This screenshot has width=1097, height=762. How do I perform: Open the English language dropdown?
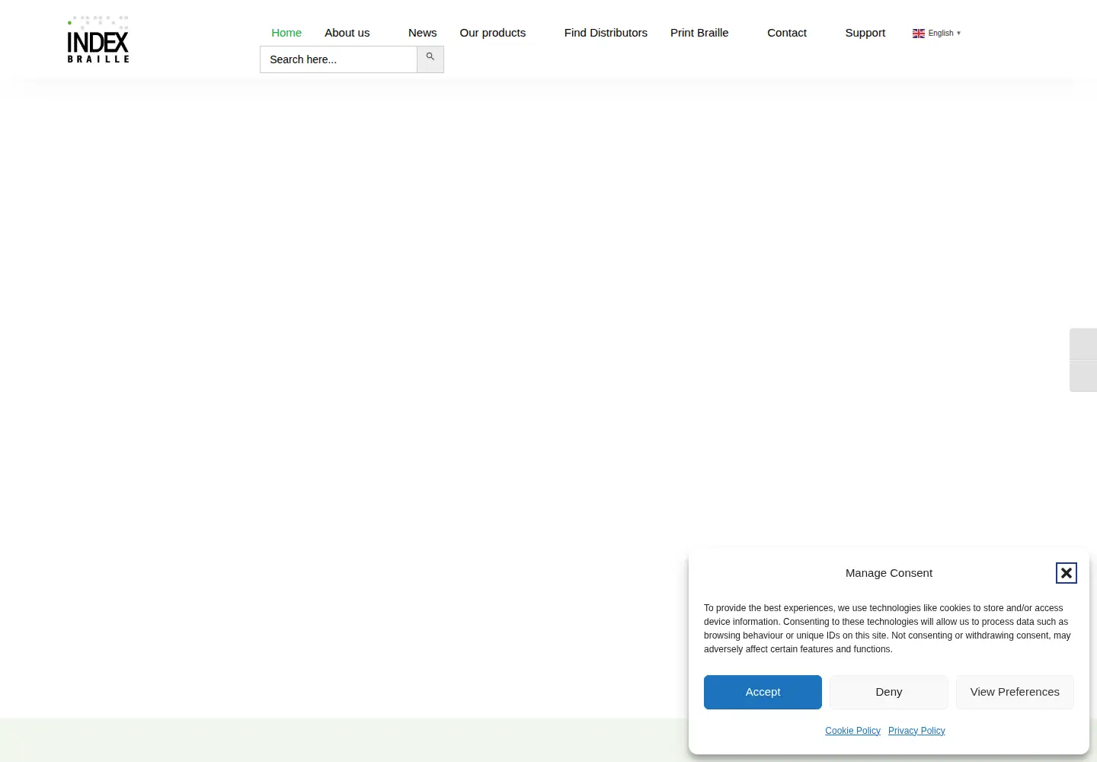click(x=937, y=34)
